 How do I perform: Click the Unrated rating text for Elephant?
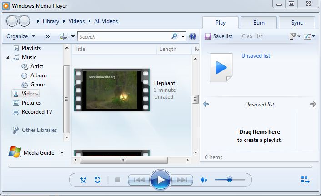click(164, 97)
